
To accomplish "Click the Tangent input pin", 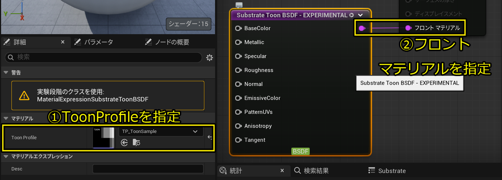I will point(238,140).
